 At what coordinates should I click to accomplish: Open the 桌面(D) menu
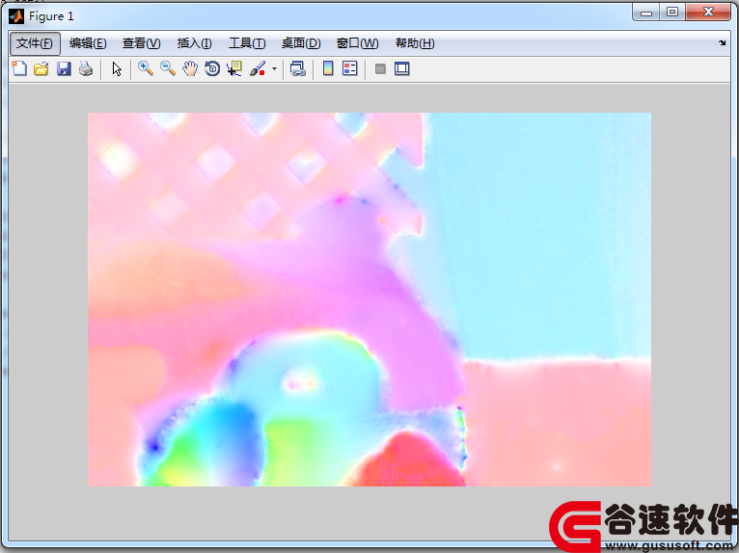(x=301, y=43)
